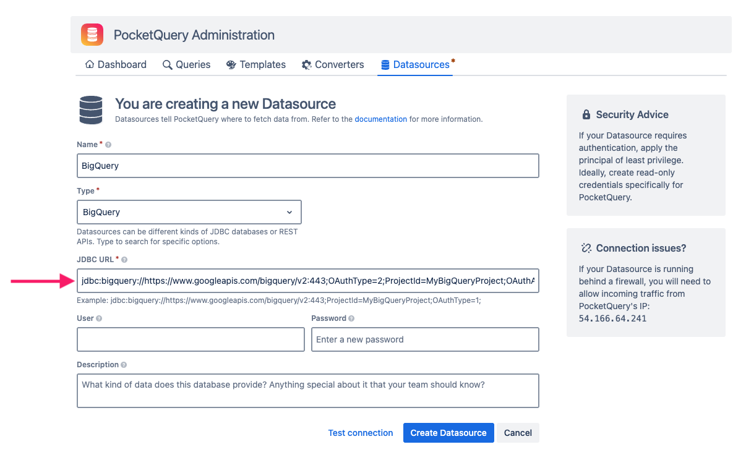Open the Type dropdown showing BigQuery
Screen dimensions: 746x460
(x=189, y=211)
